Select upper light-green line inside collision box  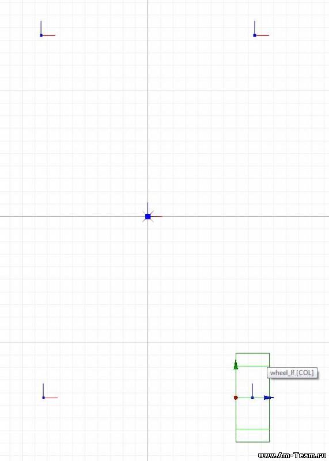(x=252, y=366)
